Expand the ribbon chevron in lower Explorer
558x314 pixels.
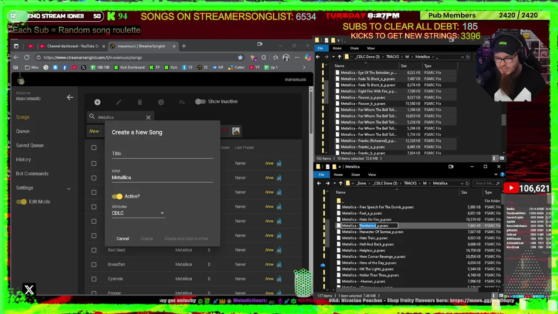tap(496, 174)
